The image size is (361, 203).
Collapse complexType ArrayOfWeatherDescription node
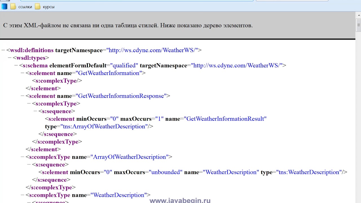coord(23,157)
